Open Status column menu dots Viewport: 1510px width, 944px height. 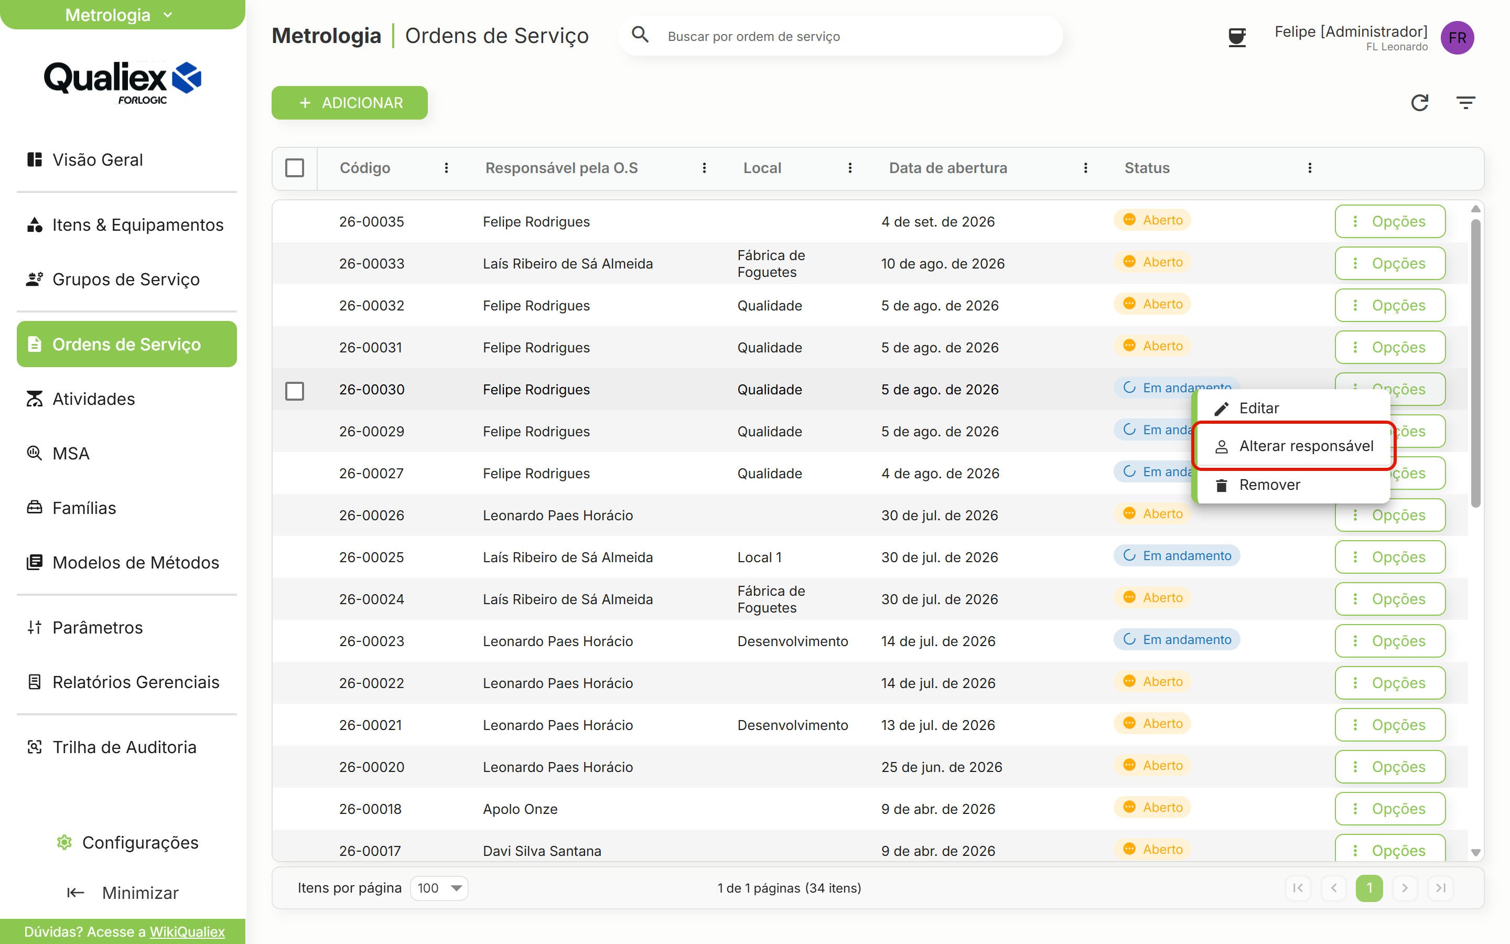coord(1310,168)
